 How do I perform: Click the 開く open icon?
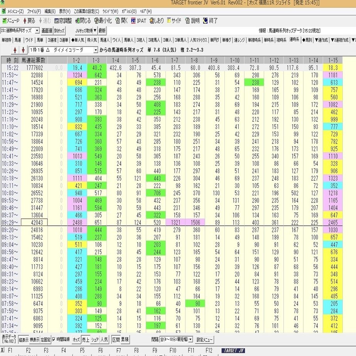coord(121,21)
